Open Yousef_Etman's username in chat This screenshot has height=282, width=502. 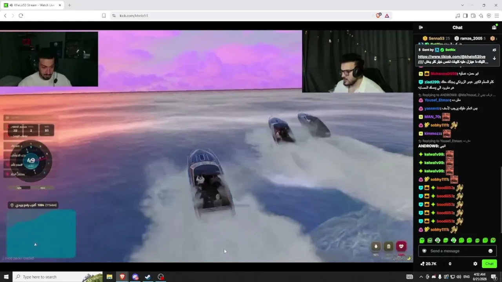[437, 100]
